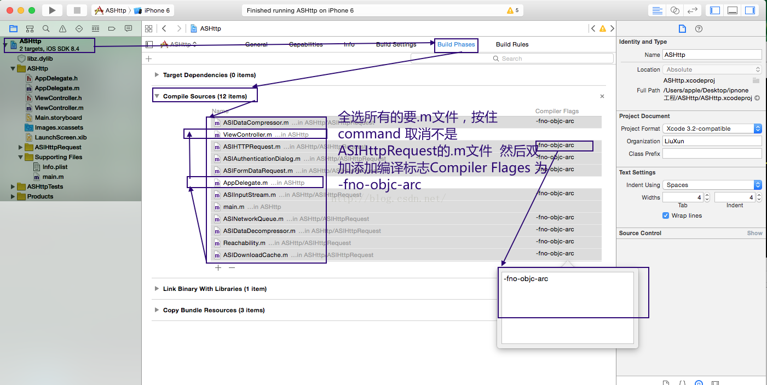Click the jump bar warning triangle
The width and height of the screenshot is (767, 385).
point(603,28)
